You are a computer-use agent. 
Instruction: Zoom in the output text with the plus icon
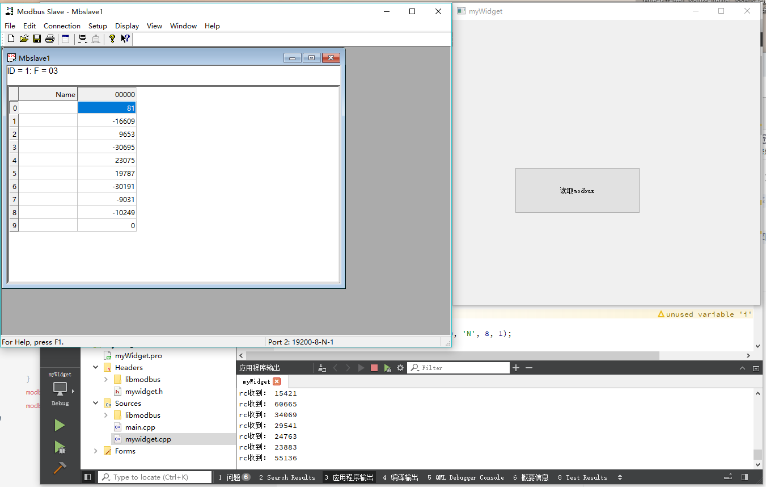pyautogui.click(x=516, y=368)
